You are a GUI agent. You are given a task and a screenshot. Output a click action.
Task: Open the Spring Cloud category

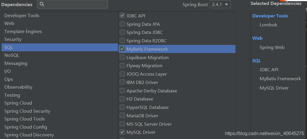point(60,103)
